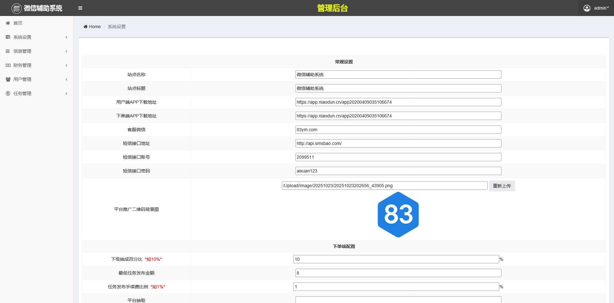
Task: Expand the 财务管理 chevron arrow
Action: click(67, 65)
